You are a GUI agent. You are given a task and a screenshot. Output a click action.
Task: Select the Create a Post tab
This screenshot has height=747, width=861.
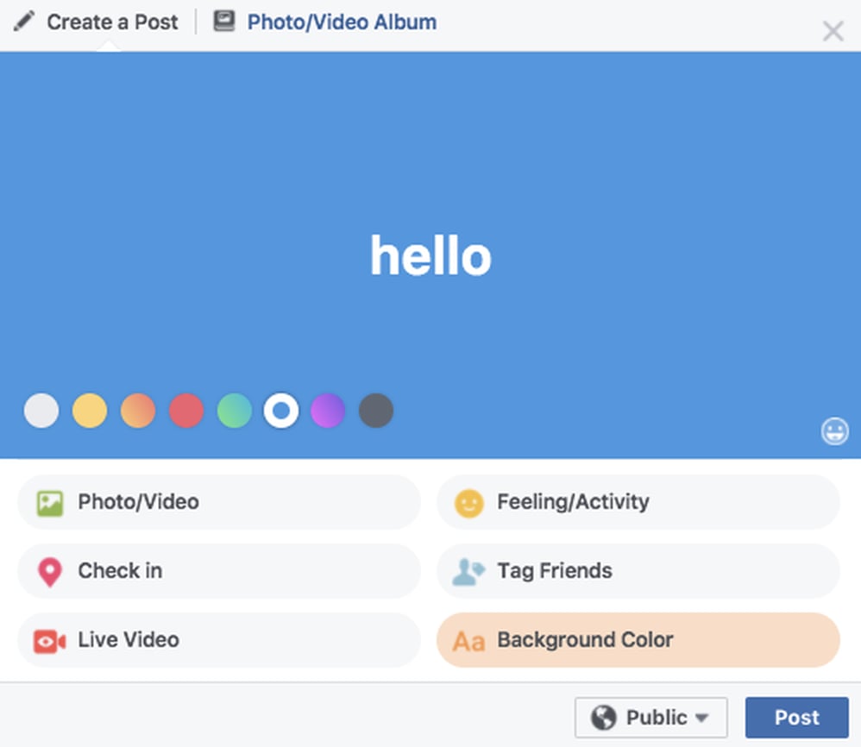pyautogui.click(x=112, y=22)
